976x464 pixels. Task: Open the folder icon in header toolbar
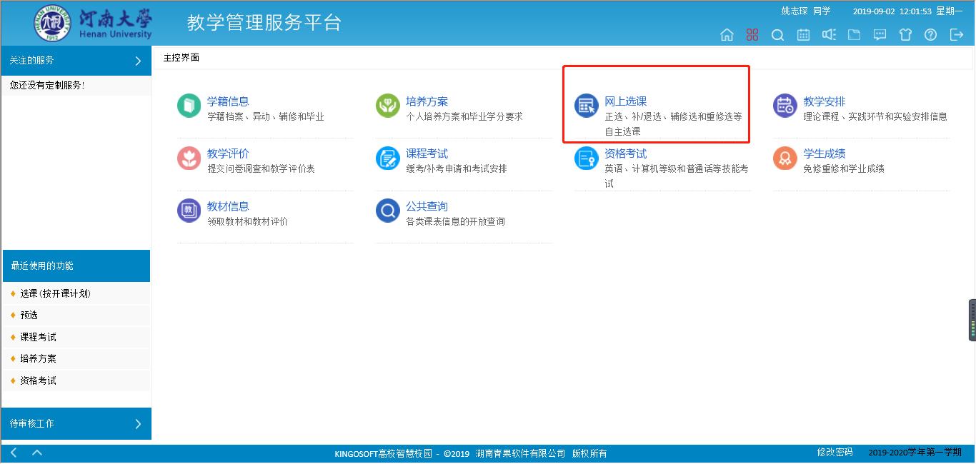tap(854, 35)
